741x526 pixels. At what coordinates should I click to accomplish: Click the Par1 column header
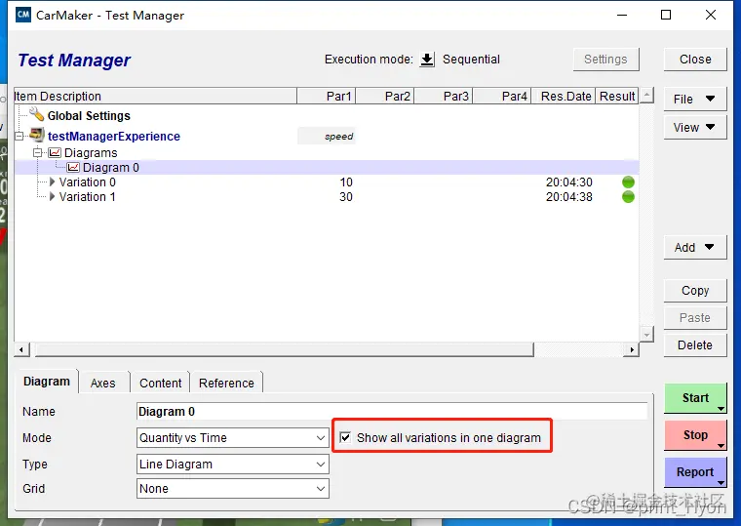tap(326, 96)
